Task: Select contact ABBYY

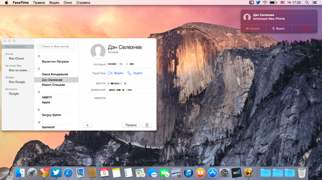Action: [47, 97]
